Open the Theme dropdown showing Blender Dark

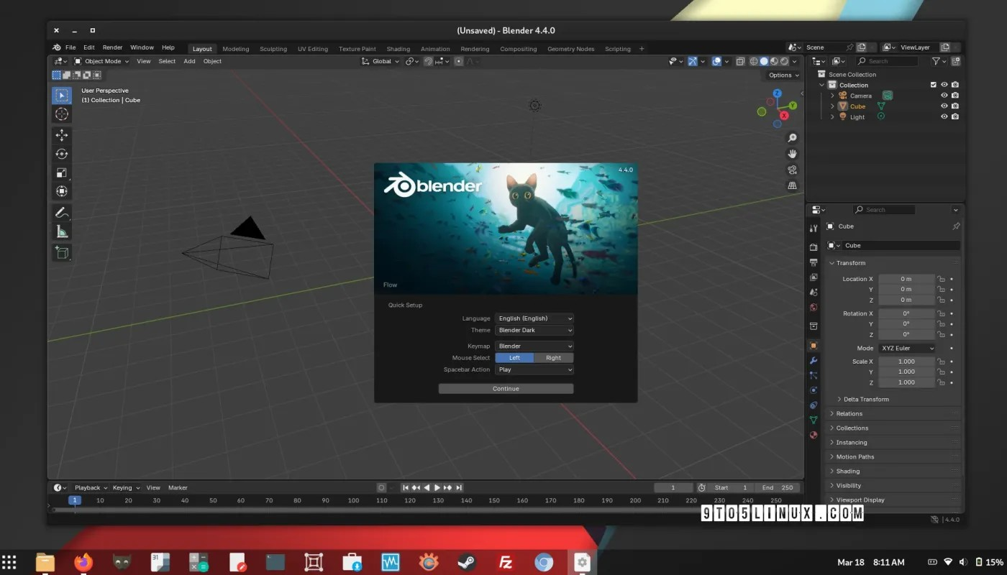tap(534, 330)
